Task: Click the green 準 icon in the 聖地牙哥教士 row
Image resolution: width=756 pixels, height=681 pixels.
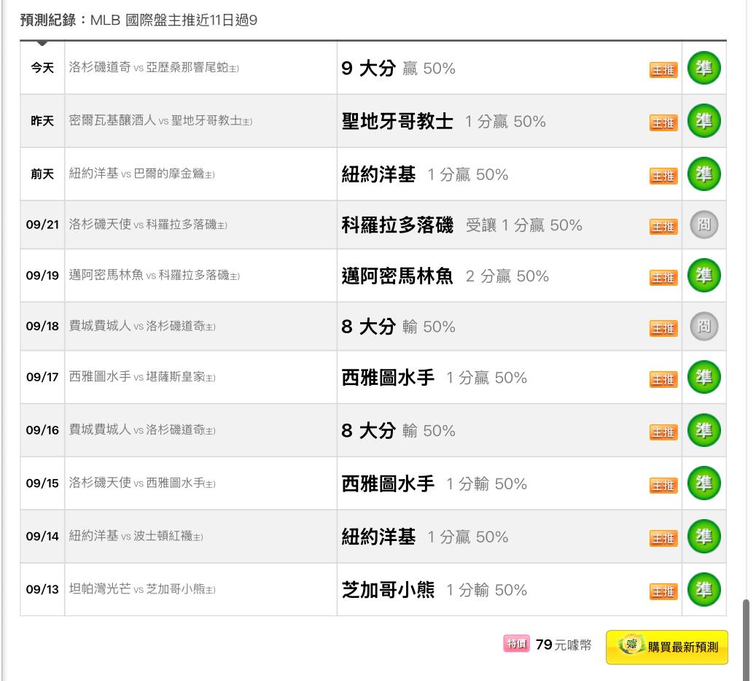Action: click(704, 121)
